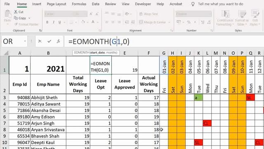The image size is (264, 149).
Task: Open Cell Styles gallery
Action: point(255,18)
